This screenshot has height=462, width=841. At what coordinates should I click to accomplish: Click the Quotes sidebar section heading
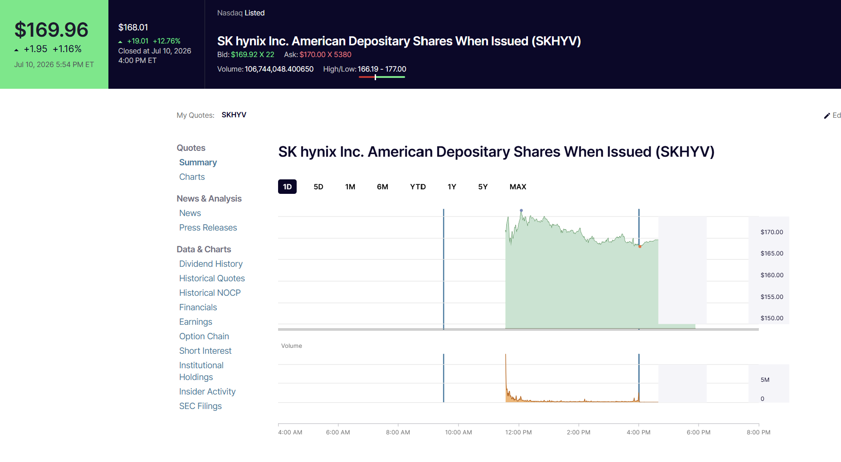(191, 148)
